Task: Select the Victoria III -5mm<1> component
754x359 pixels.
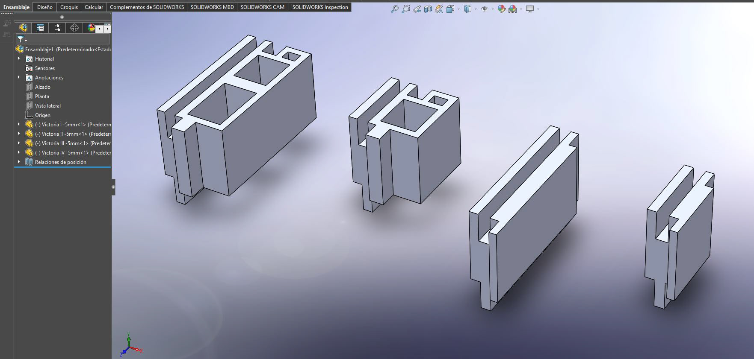Action: (73, 143)
